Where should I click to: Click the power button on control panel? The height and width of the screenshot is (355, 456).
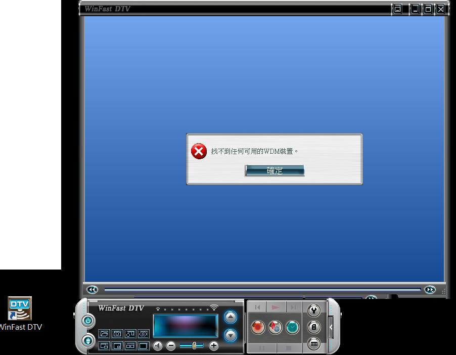tap(88, 321)
